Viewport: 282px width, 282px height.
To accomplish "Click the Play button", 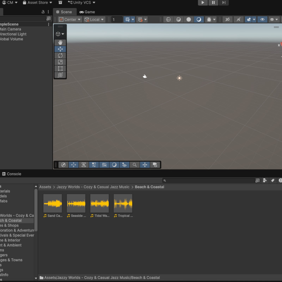I will [203, 2].
